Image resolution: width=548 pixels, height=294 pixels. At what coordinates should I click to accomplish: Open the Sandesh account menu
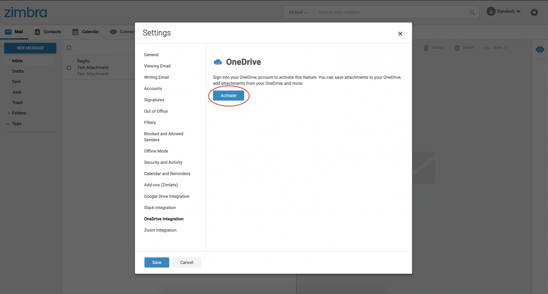pyautogui.click(x=504, y=12)
